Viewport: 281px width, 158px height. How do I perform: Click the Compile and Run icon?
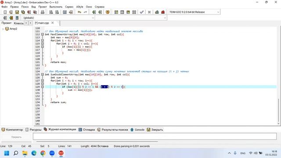[128, 12]
